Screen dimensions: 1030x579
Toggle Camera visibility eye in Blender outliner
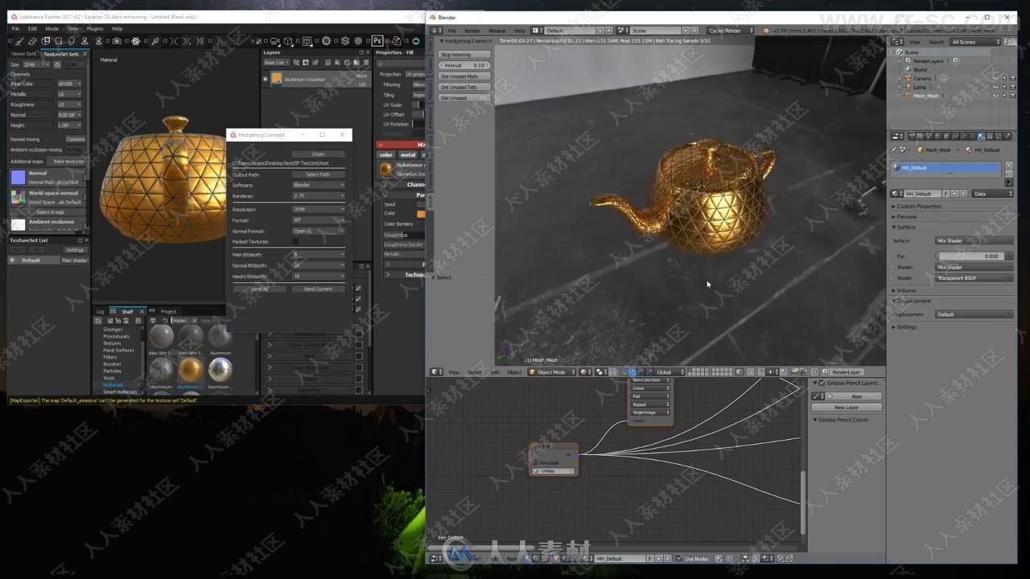coord(995,78)
